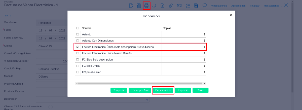Open the Moneda combo box
The image size is (302, 110).
pos(52,77)
